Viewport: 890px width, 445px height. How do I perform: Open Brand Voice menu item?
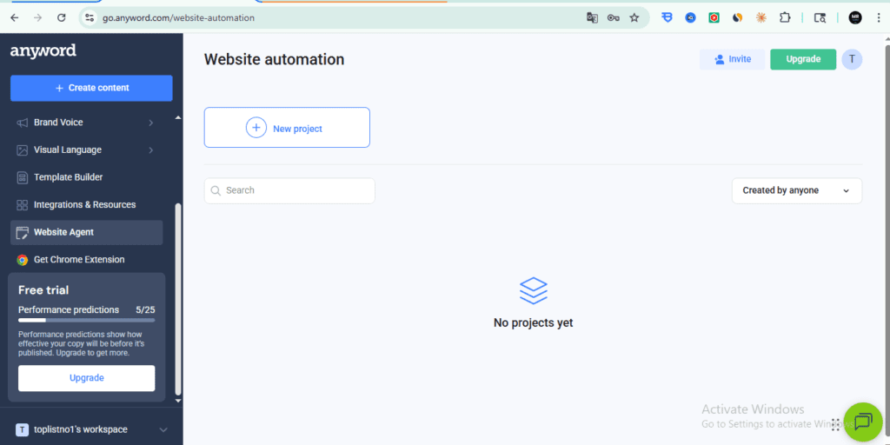tap(85, 123)
